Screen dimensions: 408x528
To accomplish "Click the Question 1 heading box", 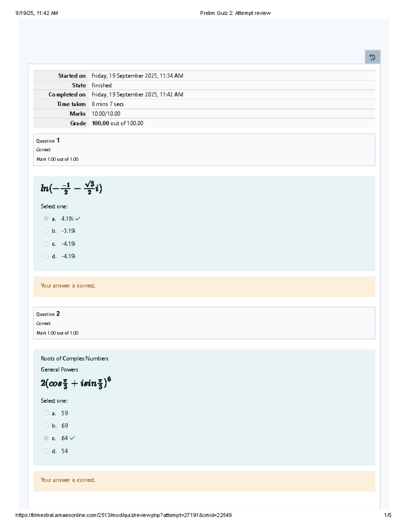I will 204,150.
